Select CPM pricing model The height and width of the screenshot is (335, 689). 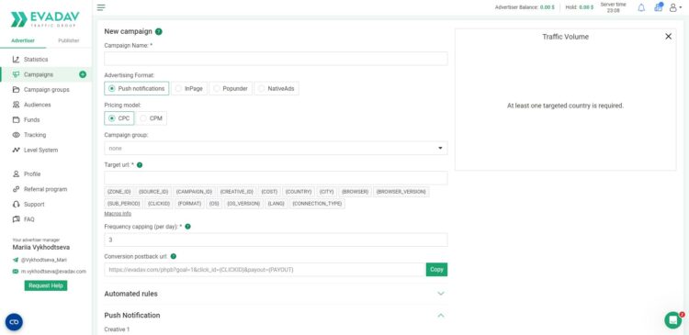152,118
